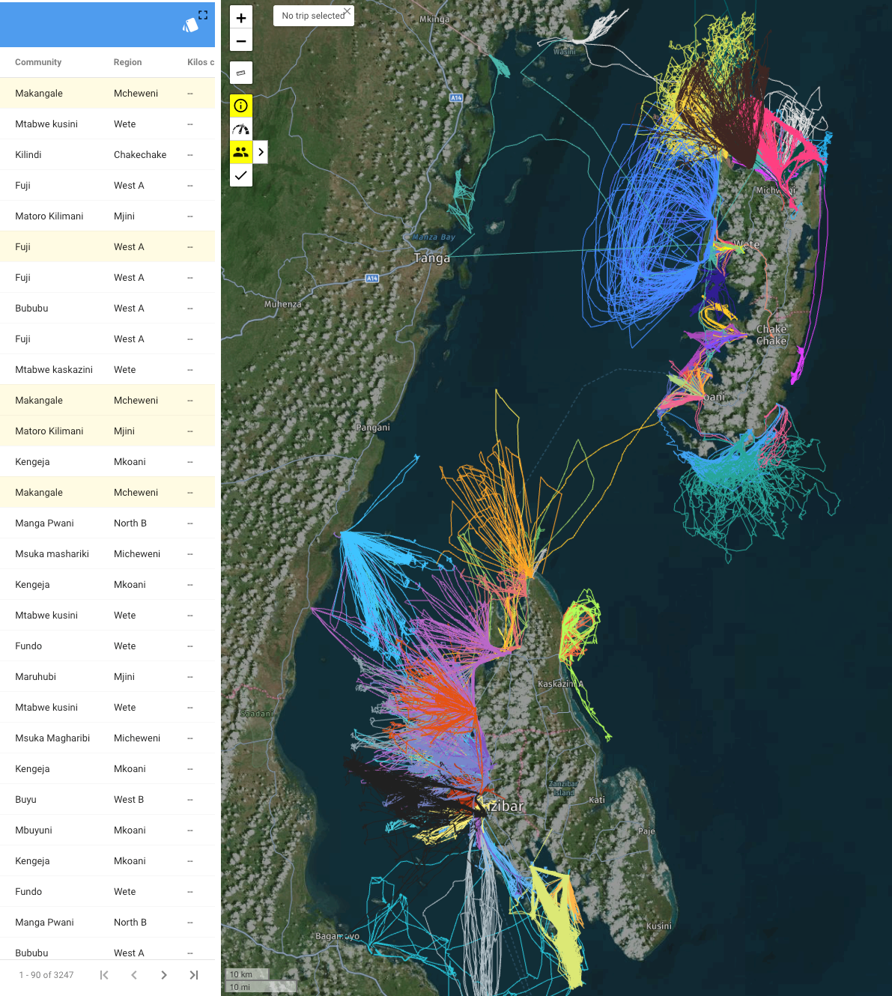Select the measure distance ruler tool
Screen dimensions: 892x996
click(x=240, y=73)
